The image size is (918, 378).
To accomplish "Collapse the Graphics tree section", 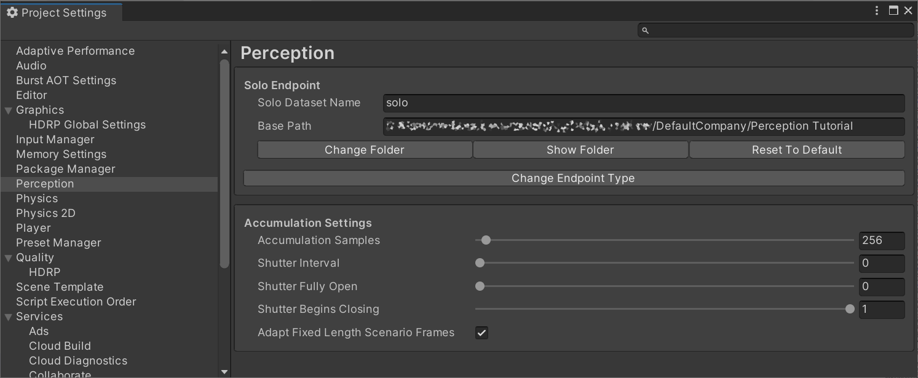I will (x=9, y=111).
